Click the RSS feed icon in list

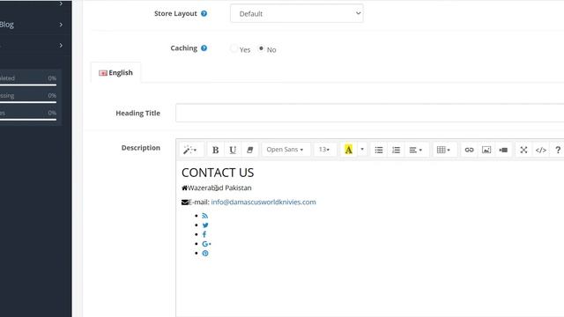(205, 216)
